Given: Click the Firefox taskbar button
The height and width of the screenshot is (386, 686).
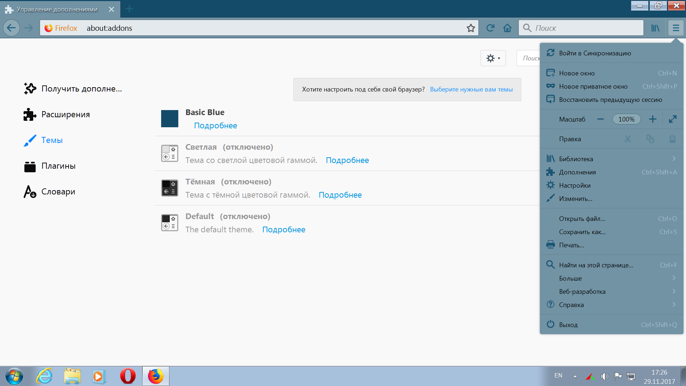Looking at the screenshot, I should (156, 376).
